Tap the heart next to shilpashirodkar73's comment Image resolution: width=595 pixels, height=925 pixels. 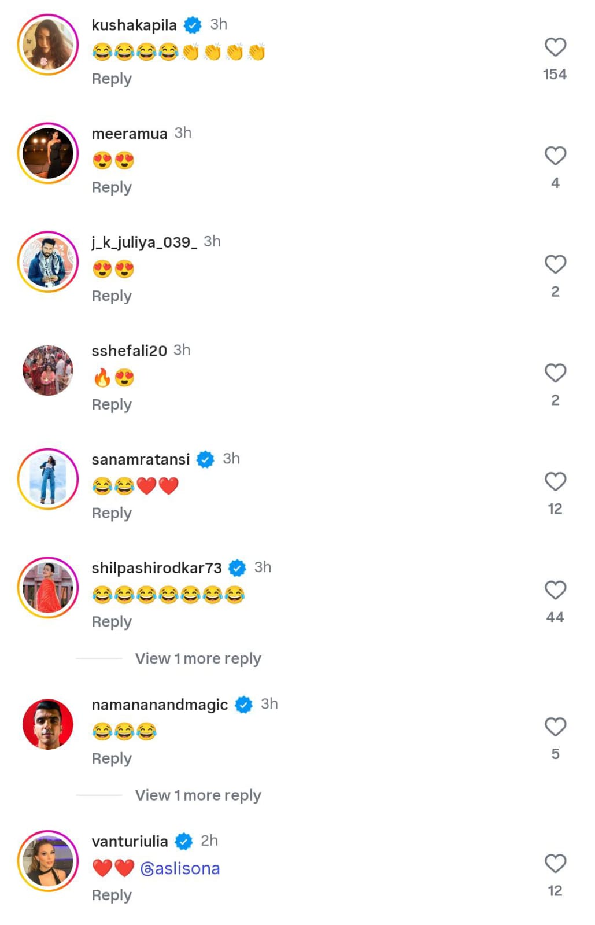(x=555, y=590)
